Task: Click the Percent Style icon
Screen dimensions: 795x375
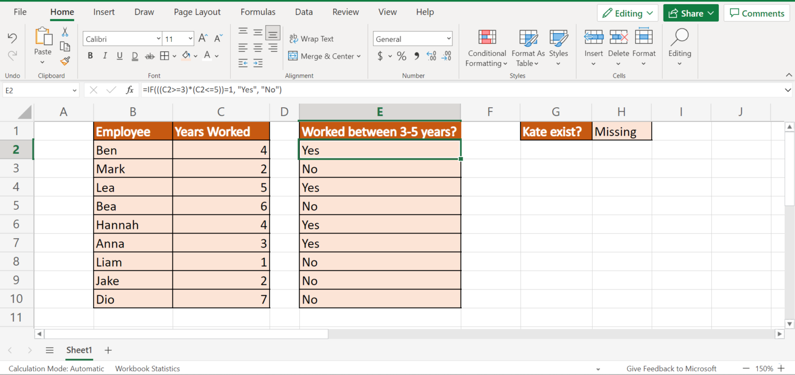Action: [x=402, y=56]
